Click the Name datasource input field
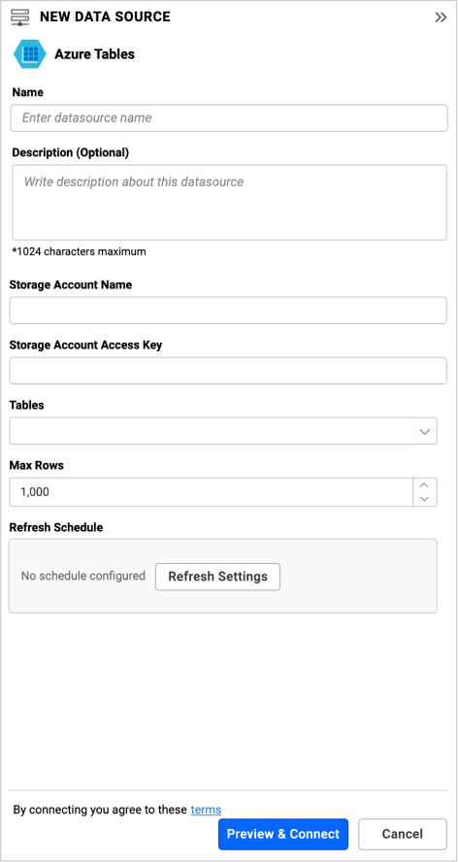Viewport: 458px width, 862px height. (x=229, y=117)
